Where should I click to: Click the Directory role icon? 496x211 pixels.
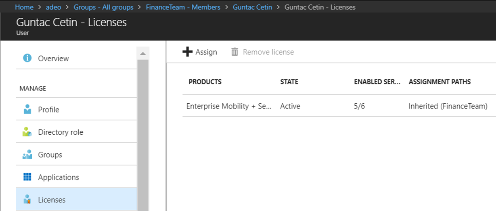click(27, 132)
